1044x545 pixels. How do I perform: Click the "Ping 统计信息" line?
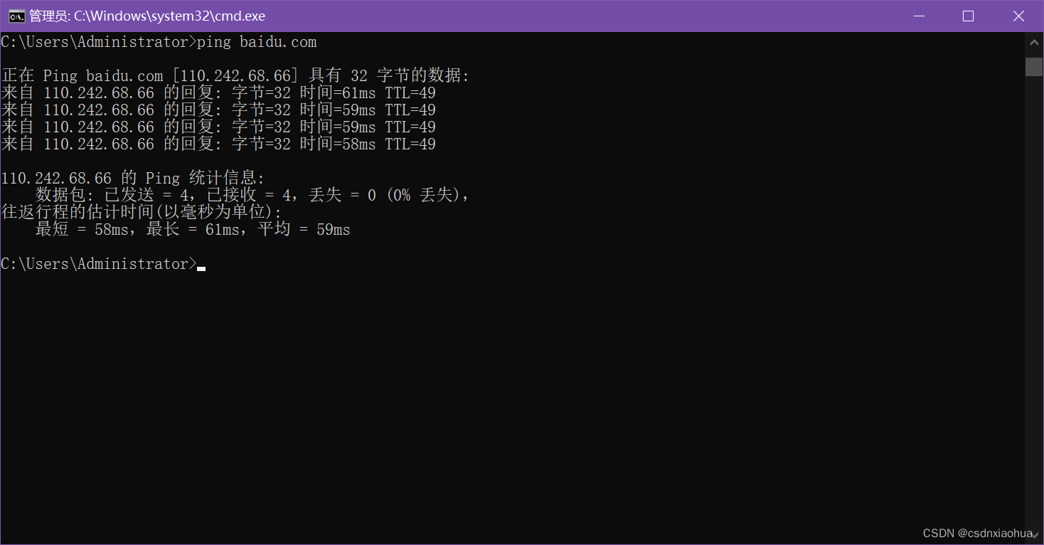[133, 178]
